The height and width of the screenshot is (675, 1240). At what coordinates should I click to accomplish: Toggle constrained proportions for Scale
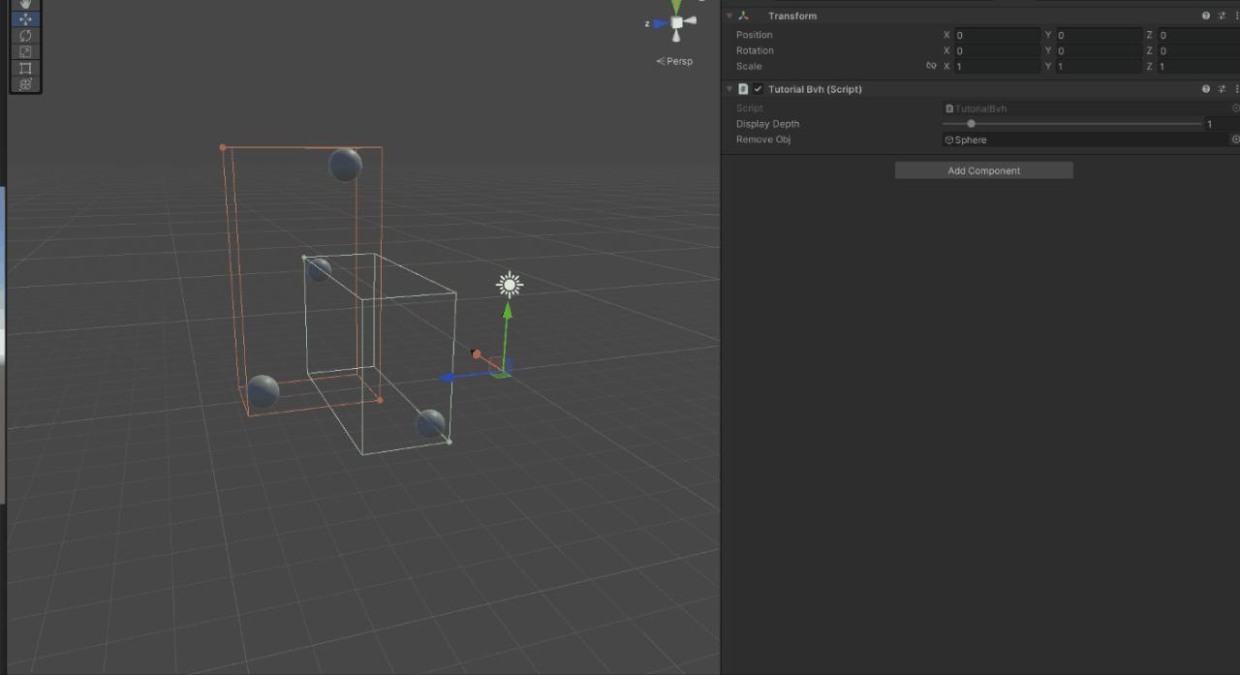click(x=931, y=66)
